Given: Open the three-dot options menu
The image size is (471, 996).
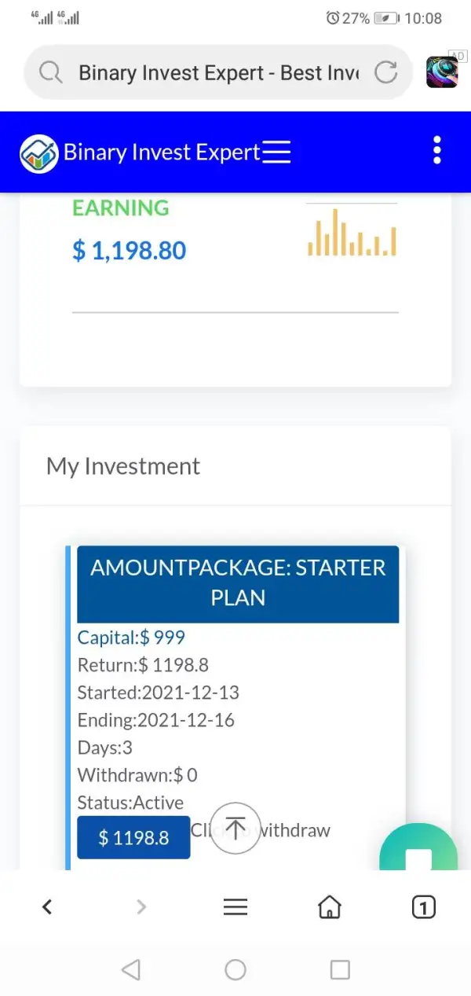Looking at the screenshot, I should click(x=437, y=150).
